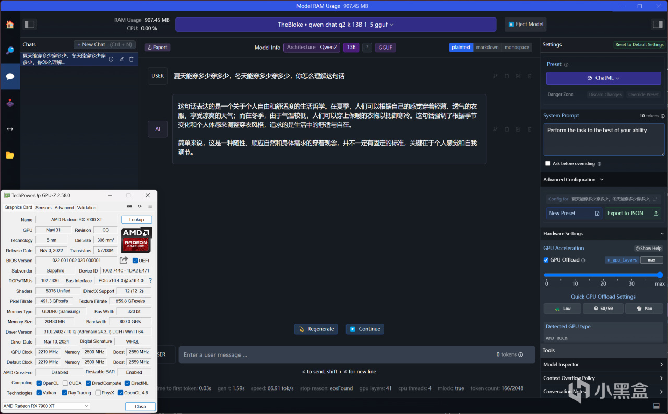
Task: Click the token count info icon in message box
Action: click(x=520, y=354)
